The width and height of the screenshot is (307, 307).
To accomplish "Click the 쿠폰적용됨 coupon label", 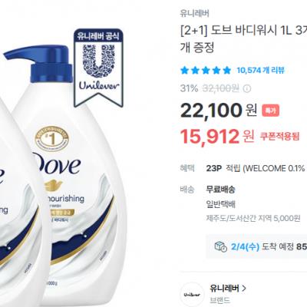I will click(x=279, y=137).
